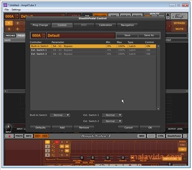Toggle the LINK icon in Speed Trainer
Screen dimensions: 192x170
pos(133,158)
